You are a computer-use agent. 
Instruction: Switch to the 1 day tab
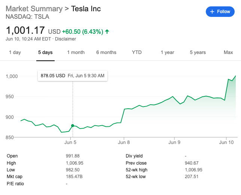pyautogui.click(x=15, y=52)
